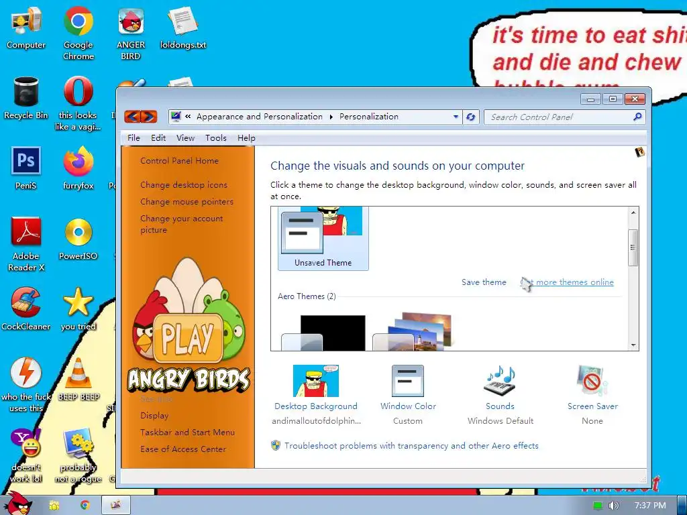Image resolution: width=687 pixels, height=515 pixels.
Task: Open the Edit menu
Action: (x=158, y=138)
